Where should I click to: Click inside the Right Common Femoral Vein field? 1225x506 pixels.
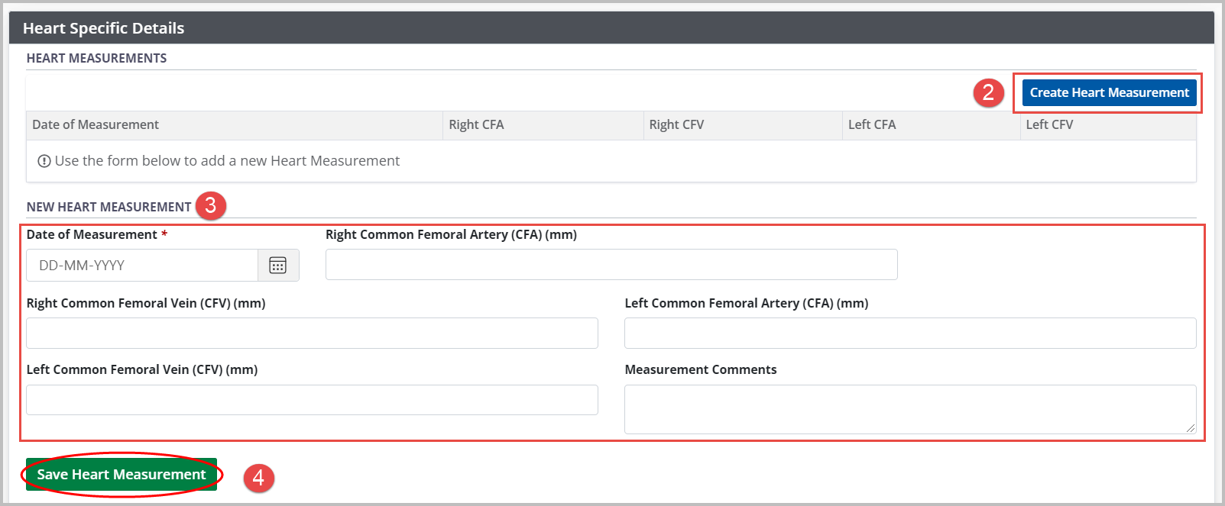(312, 333)
